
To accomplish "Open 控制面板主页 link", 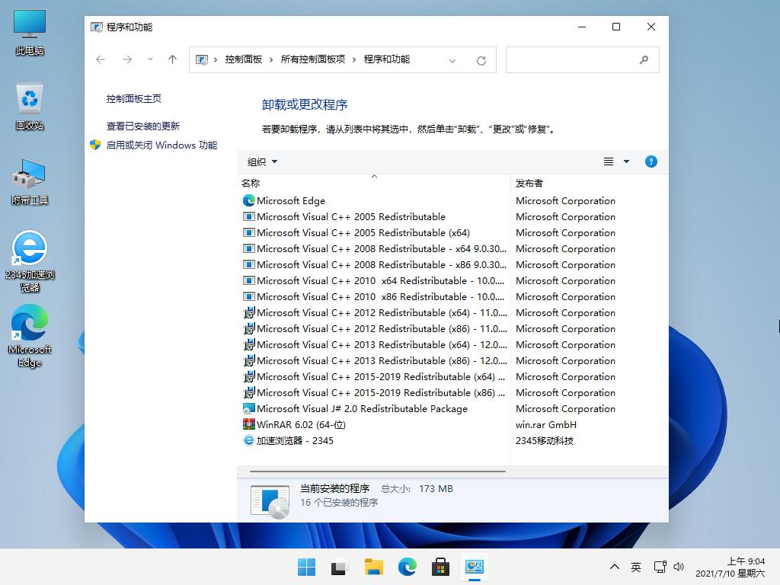I will click(x=134, y=98).
